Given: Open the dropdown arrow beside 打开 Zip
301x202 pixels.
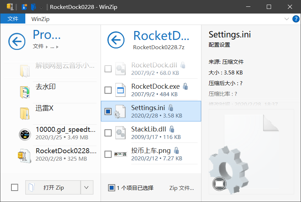Looking at the screenshot, I should (x=87, y=187).
